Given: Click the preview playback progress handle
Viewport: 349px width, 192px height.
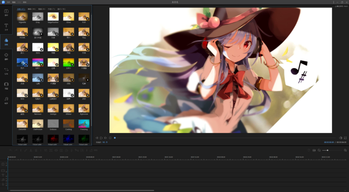Looking at the screenshot, I should (x=115, y=138).
